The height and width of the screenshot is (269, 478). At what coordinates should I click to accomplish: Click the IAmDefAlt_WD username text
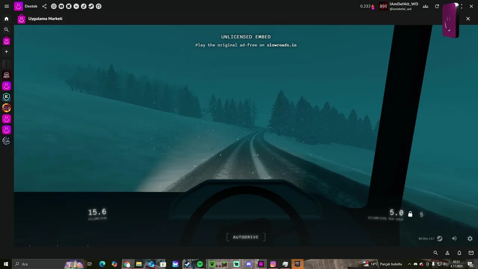coord(404,4)
